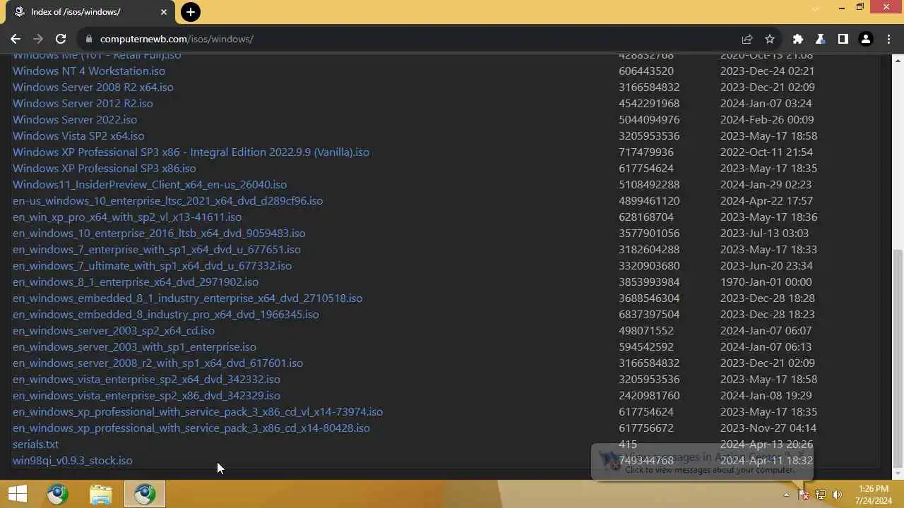Download Windows Server 2012 R2.iso
The image size is (904, 508).
point(83,103)
